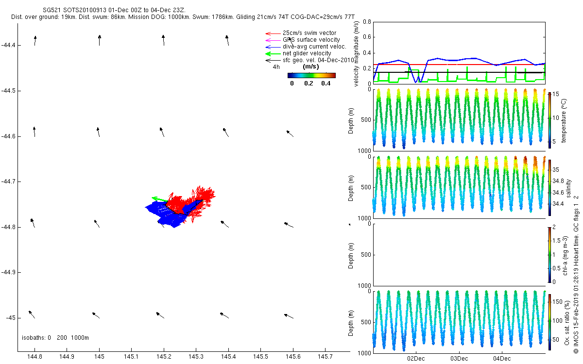The image size is (583, 364).
Task: Click the black sfc geo. vel. legend arrow
Action: point(272,60)
